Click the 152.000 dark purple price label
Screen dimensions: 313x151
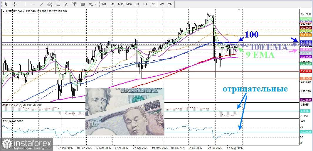pyautogui.click(x=306, y=100)
